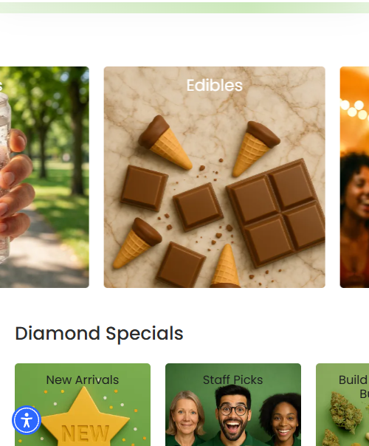Click the Edibles title text
The image size is (369, 446).
click(214, 85)
